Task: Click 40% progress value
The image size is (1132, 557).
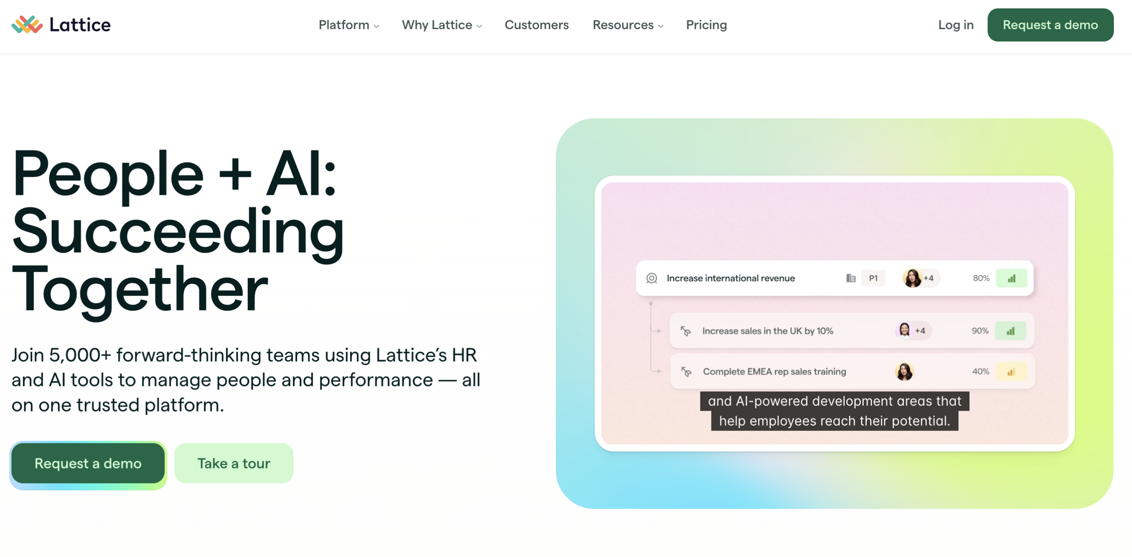Action: click(x=980, y=371)
